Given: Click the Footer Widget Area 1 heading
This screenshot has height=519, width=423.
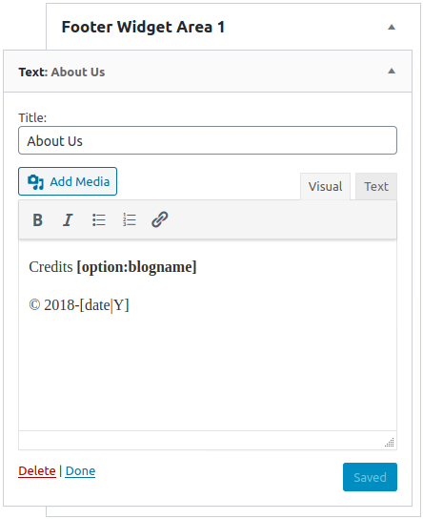Looking at the screenshot, I should [x=143, y=27].
